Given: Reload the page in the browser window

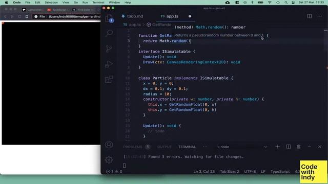Looking at the screenshot, I should point(19,16).
